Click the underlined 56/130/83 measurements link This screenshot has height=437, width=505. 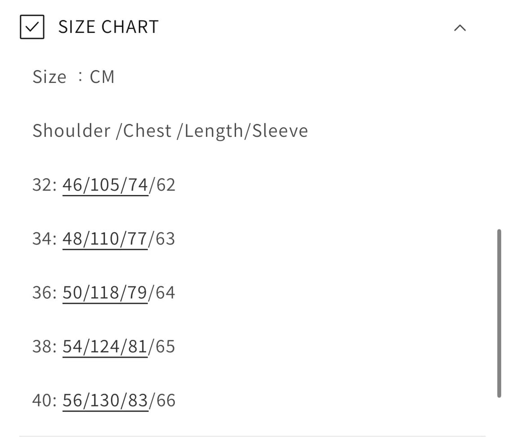[x=105, y=400]
